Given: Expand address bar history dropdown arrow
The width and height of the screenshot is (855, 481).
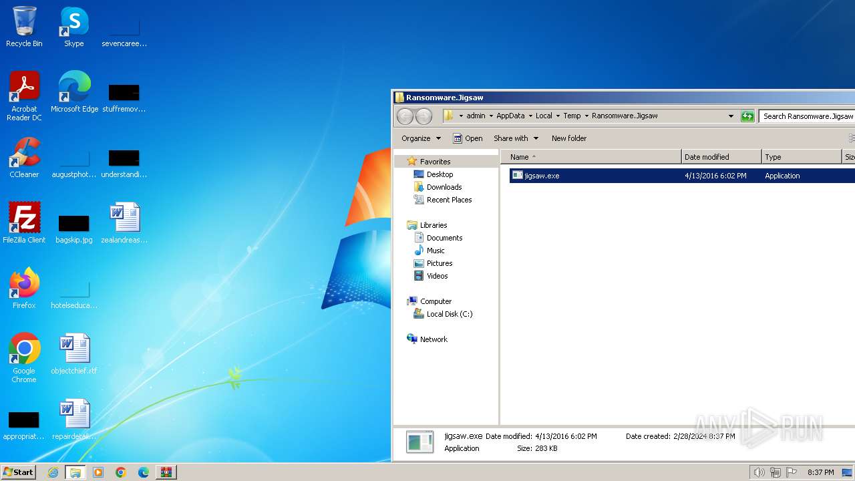Looking at the screenshot, I should [x=731, y=116].
